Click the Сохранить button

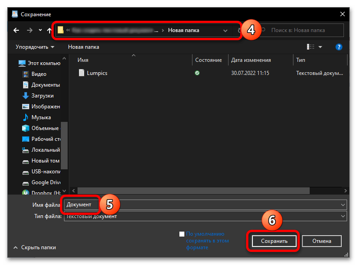[274, 241]
